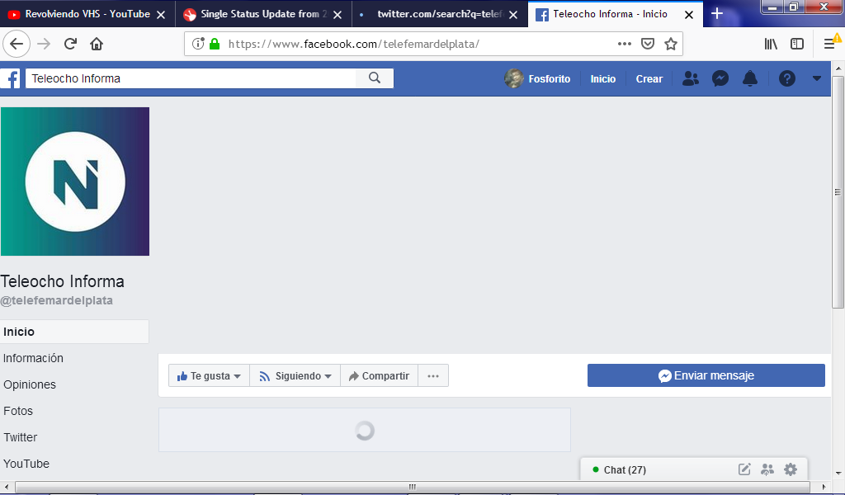Click Compartir button
This screenshot has height=495, width=845.
pyautogui.click(x=380, y=375)
